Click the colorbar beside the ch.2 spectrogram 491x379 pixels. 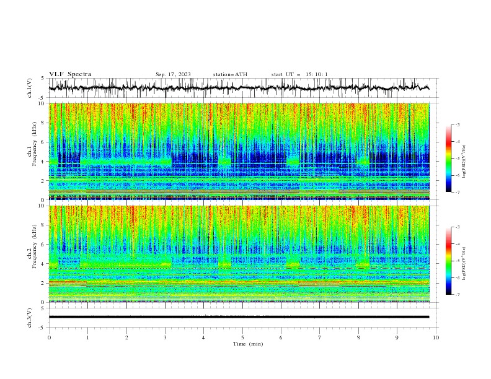click(449, 261)
